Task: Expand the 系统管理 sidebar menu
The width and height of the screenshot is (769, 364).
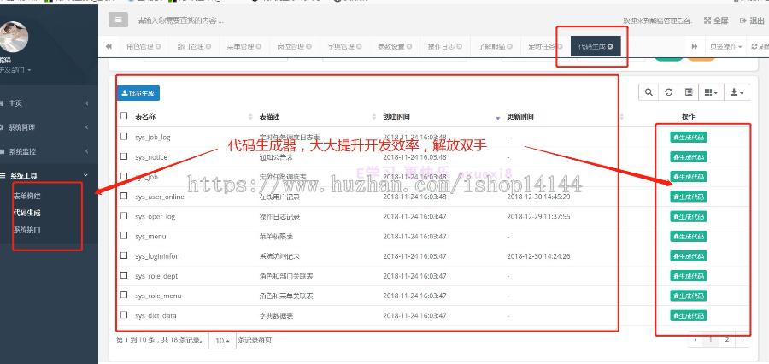Action: click(x=47, y=127)
